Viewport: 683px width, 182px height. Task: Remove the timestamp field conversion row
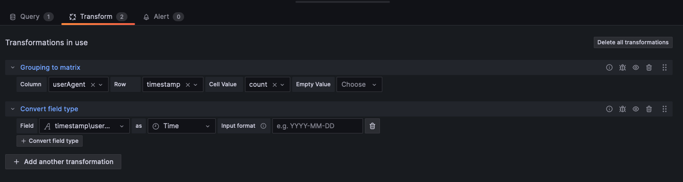(372, 126)
